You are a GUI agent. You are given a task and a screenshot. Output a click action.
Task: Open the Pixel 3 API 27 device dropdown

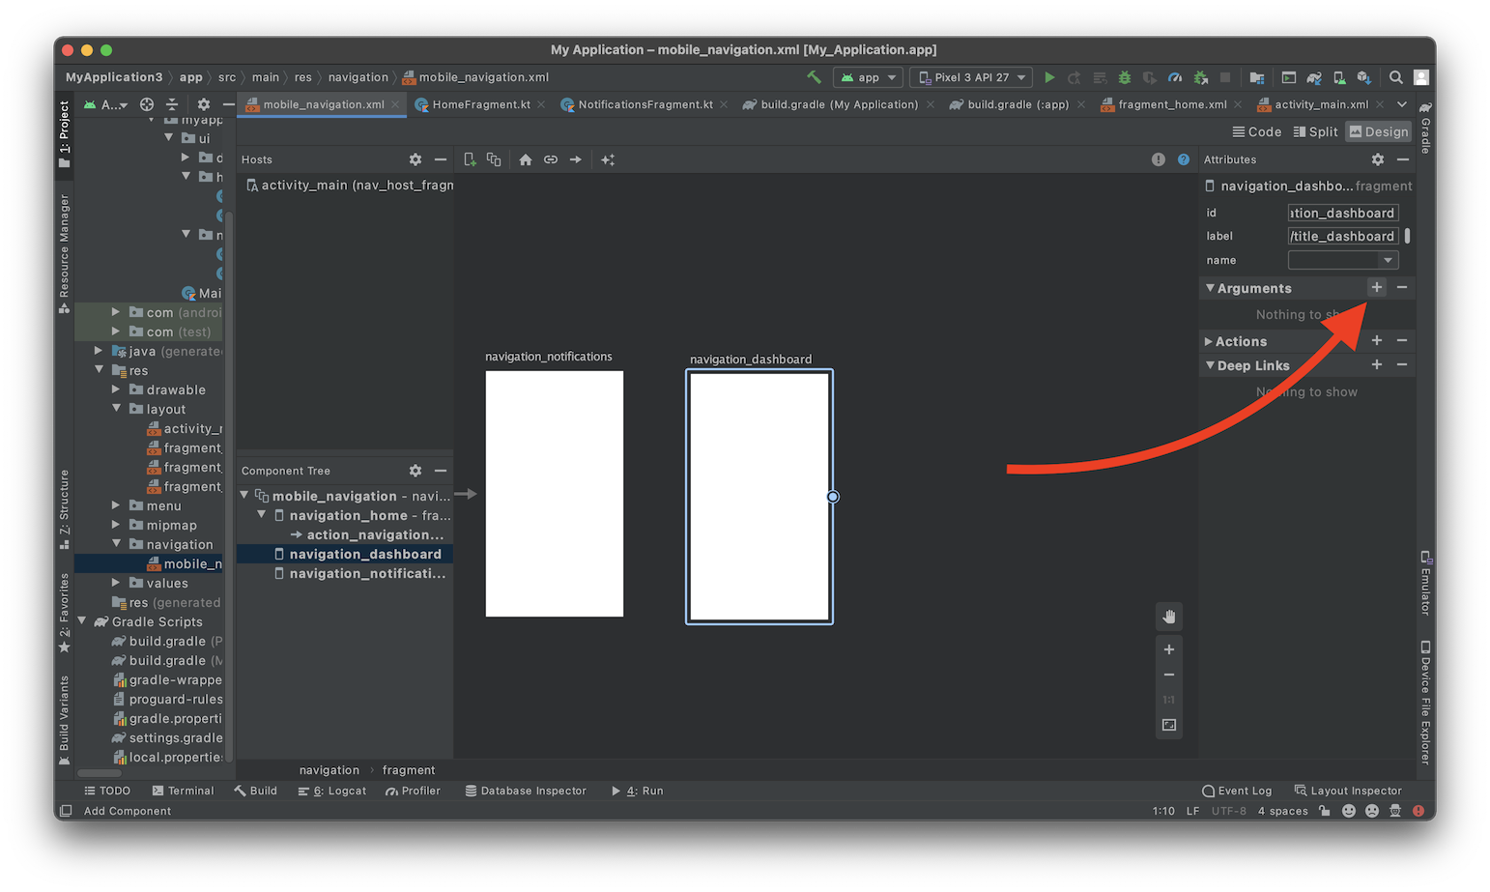[x=971, y=77]
